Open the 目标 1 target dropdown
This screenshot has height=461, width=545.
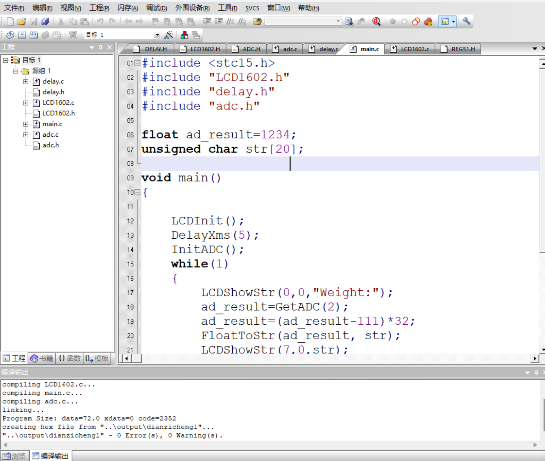click(157, 35)
